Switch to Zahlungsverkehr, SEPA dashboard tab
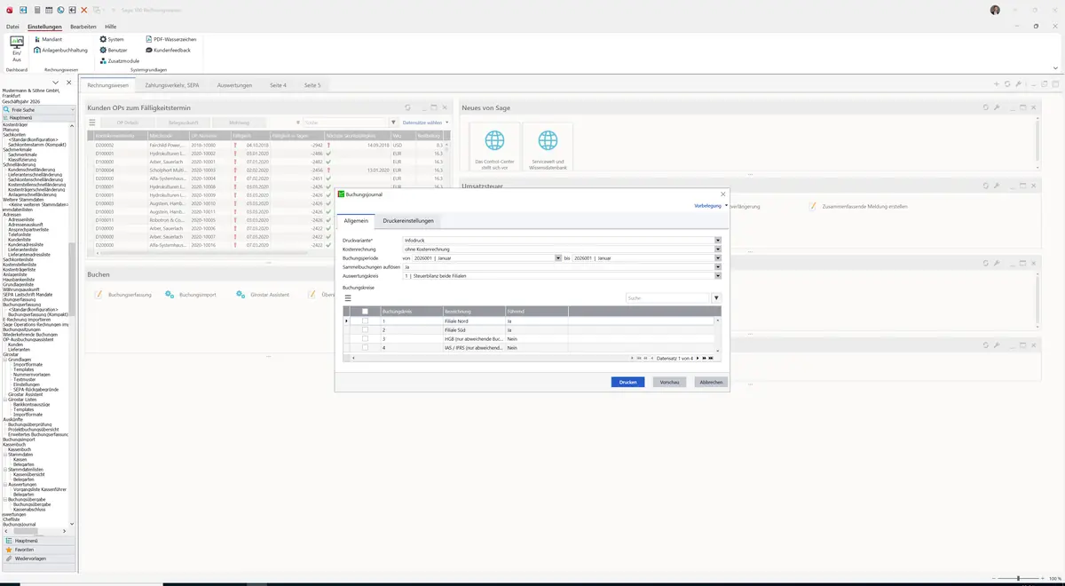The image size is (1065, 586). tap(172, 85)
